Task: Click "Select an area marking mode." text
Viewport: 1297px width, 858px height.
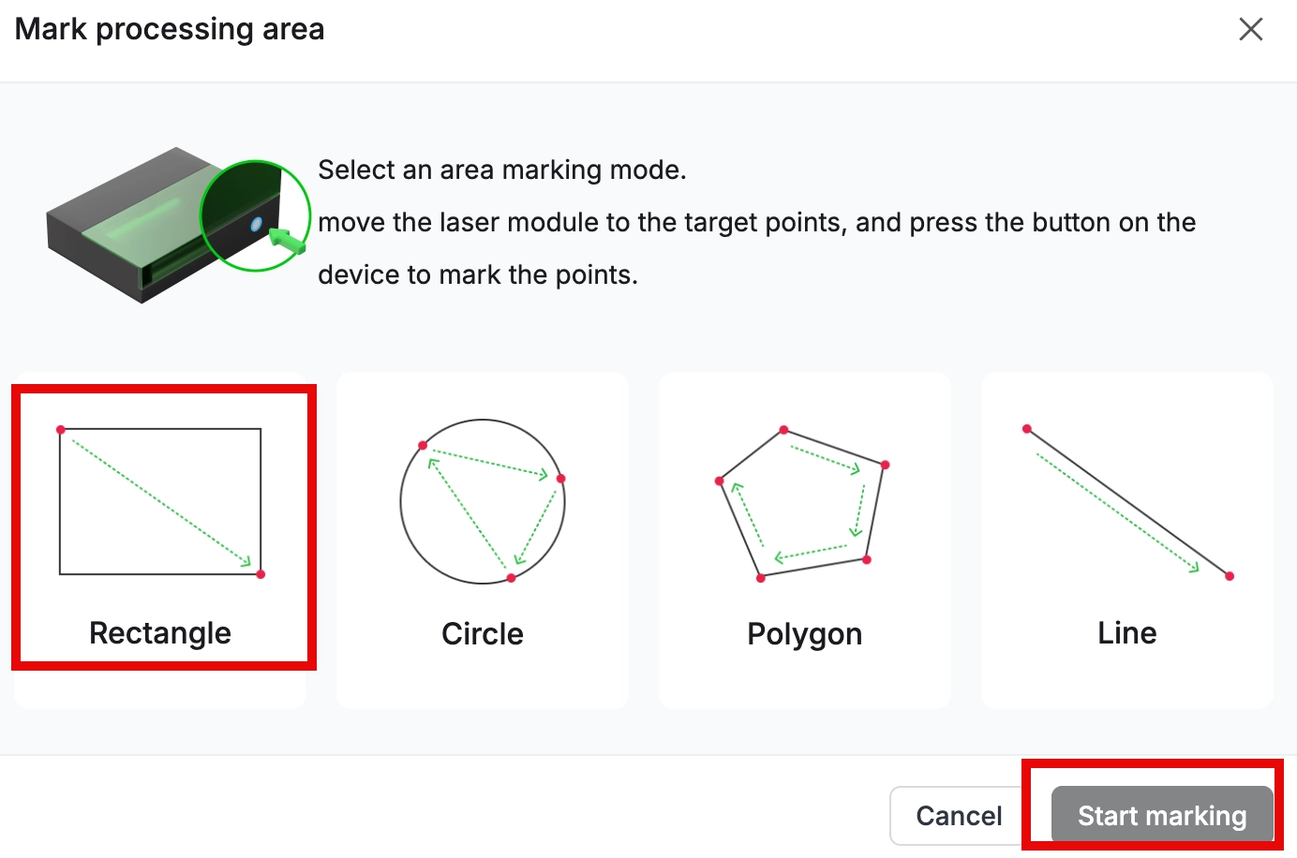Action: click(x=502, y=170)
